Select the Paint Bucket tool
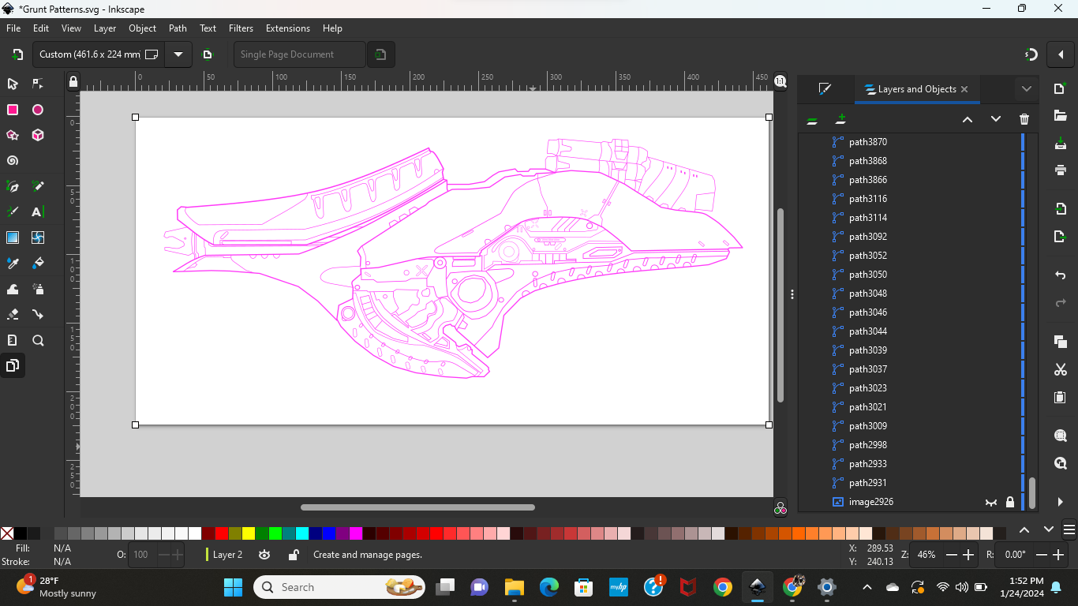Image resolution: width=1078 pixels, height=606 pixels. [38, 263]
